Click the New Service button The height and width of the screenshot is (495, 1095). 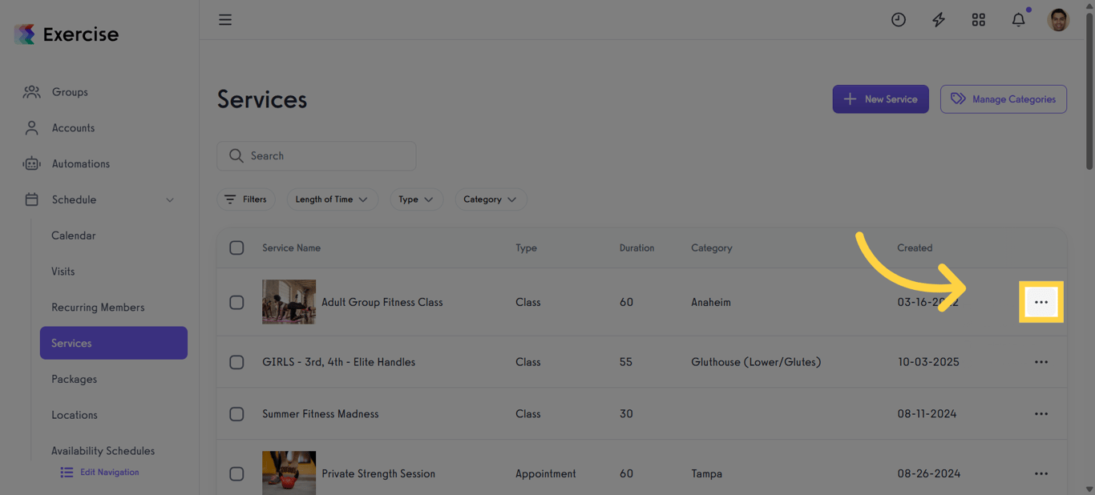point(880,99)
